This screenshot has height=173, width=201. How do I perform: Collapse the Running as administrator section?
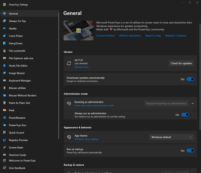(193, 104)
